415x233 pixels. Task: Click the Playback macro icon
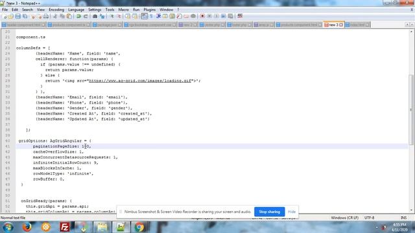[x=217, y=16]
